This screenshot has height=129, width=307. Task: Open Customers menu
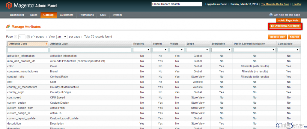[67, 15]
